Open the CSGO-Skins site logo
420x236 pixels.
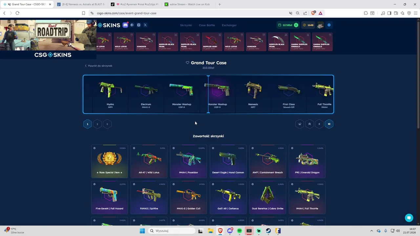point(108,25)
